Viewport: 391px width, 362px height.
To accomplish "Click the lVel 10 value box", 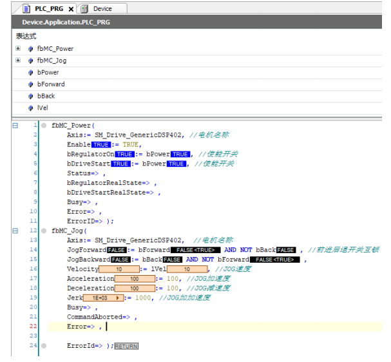I will click(187, 269).
